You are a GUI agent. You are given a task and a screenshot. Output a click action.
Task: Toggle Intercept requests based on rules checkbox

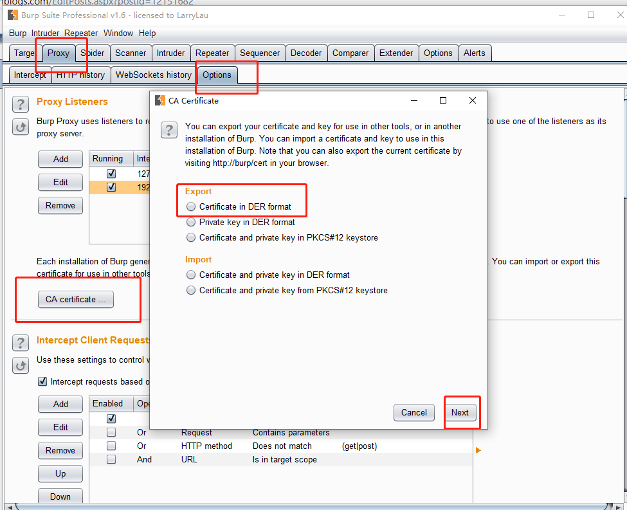(42, 381)
